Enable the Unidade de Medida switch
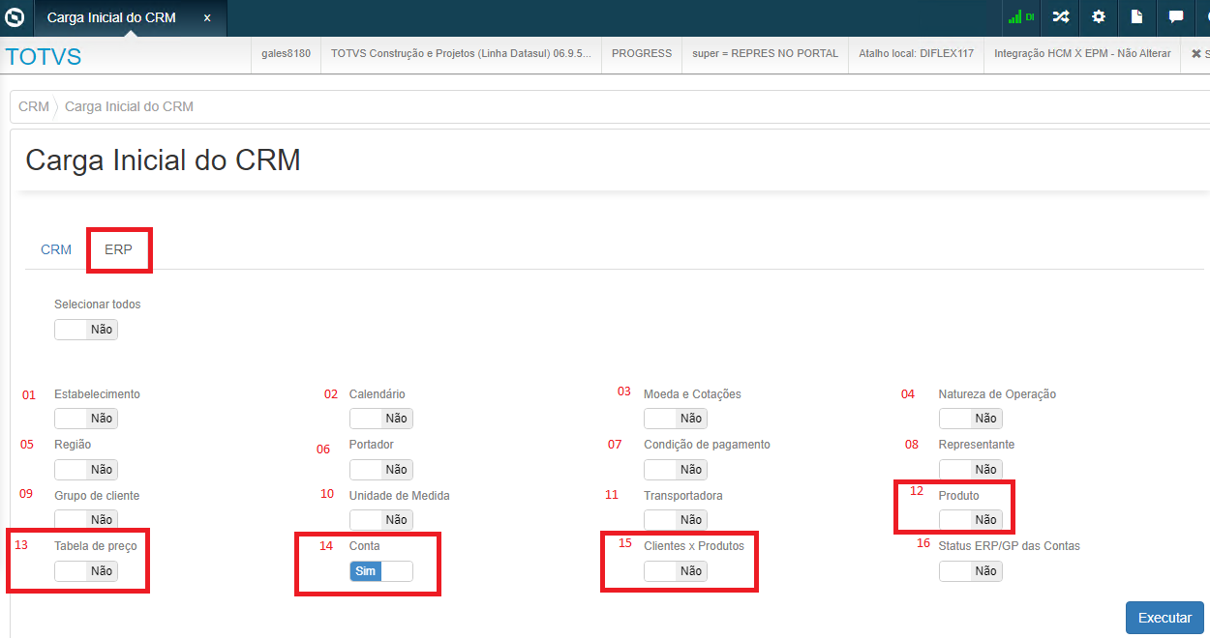This screenshot has width=1210, height=638. tap(380, 520)
